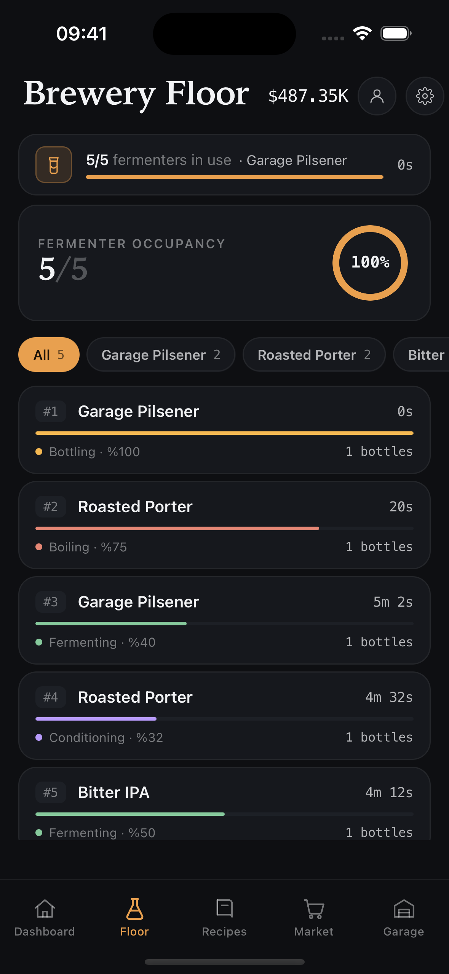Open fermenter #1 Garage Pilsener card
Viewport: 449px width, 974px height.
click(224, 430)
